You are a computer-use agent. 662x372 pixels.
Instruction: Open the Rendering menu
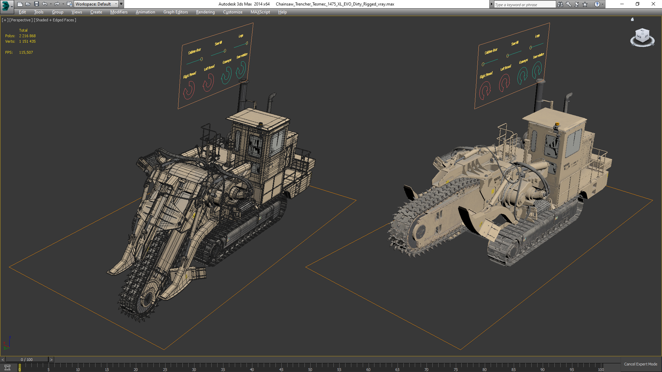click(x=205, y=12)
